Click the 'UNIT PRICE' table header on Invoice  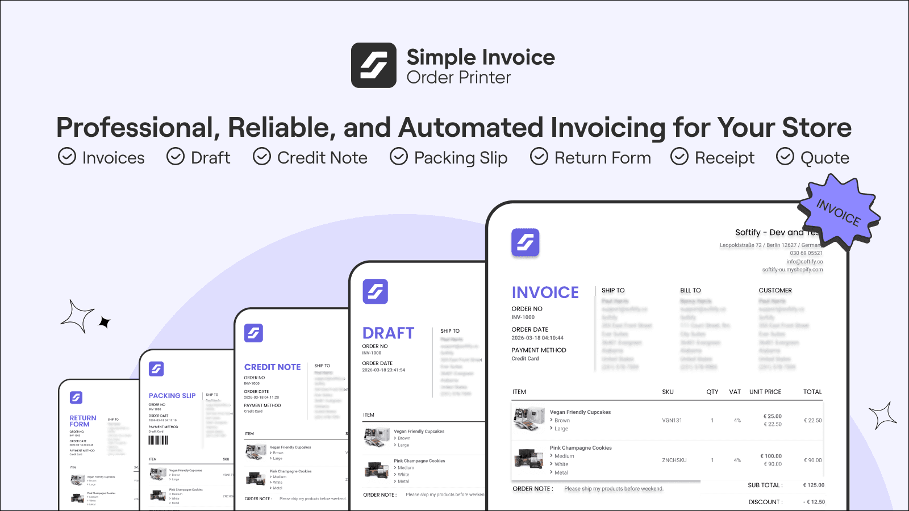pos(765,392)
